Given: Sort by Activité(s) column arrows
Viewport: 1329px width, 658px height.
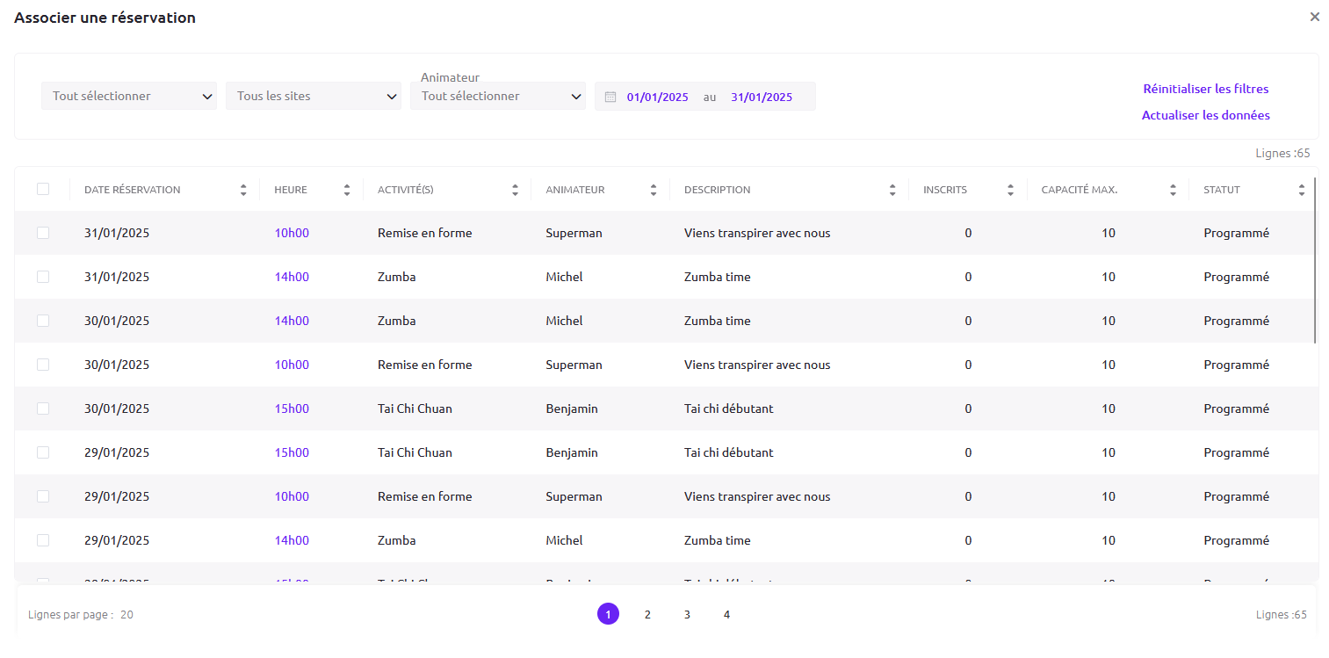Looking at the screenshot, I should pos(515,190).
